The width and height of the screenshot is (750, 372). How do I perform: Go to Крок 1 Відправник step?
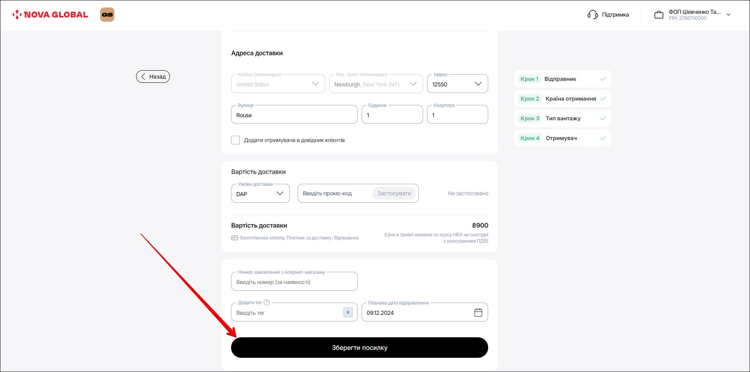pos(562,79)
